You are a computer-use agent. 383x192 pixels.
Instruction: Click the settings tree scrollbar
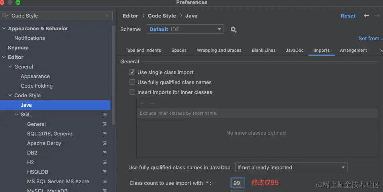click(x=113, y=75)
